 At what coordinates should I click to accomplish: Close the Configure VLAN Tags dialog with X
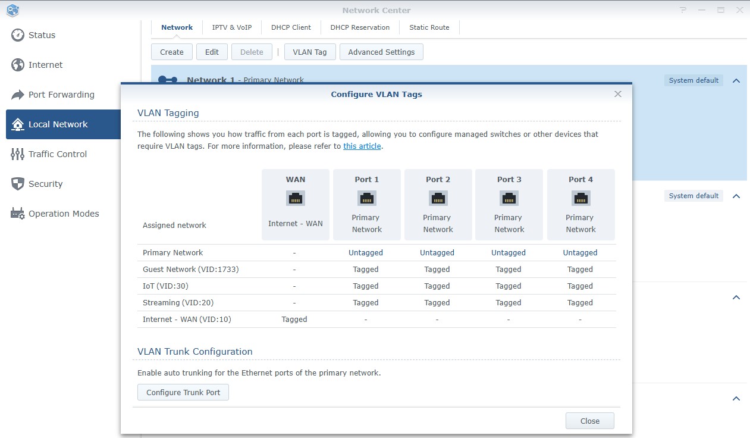click(x=618, y=94)
